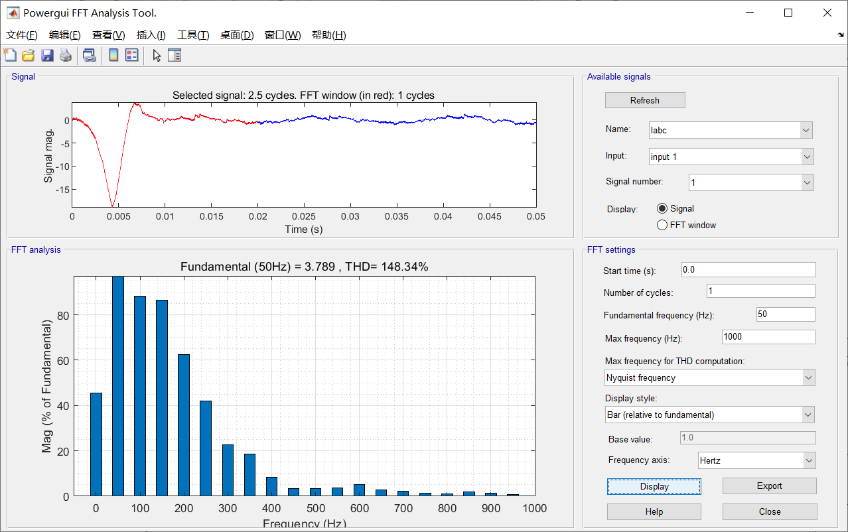Click the Close button in FFT settings
The width and height of the screenshot is (848, 532).
pos(770,511)
